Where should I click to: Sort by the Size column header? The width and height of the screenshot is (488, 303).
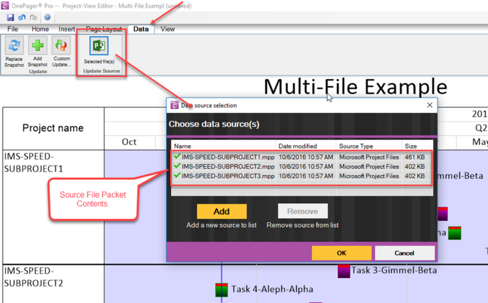[417, 146]
